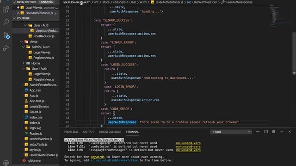Click the unsaved dot beside LoginView.js editor
The width and height of the screenshot is (296, 166).
pyautogui.click(x=18, y=7)
